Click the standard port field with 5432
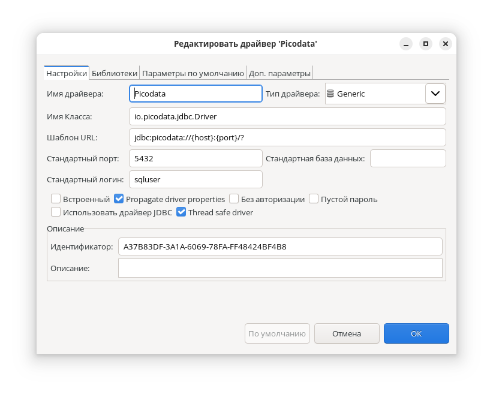Image resolution: width=493 pixels, height=394 pixels. click(x=195, y=158)
